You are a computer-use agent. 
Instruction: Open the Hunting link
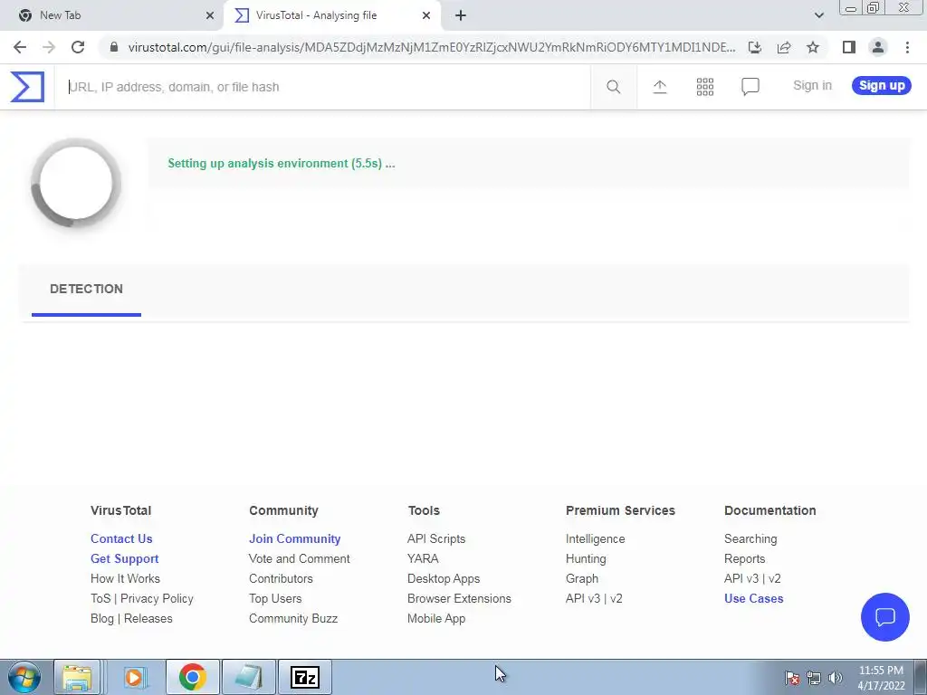586,559
